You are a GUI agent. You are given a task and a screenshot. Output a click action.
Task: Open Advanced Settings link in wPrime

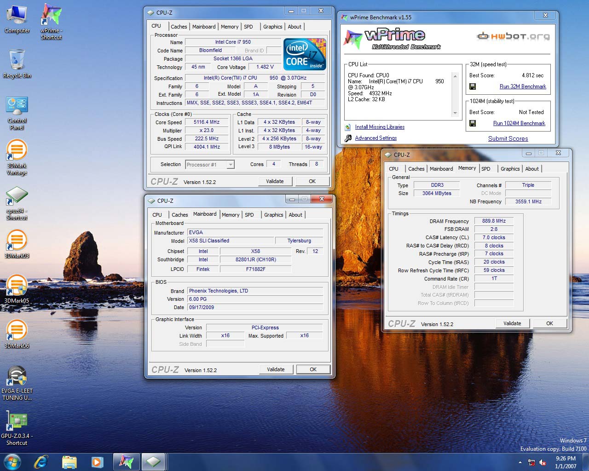(375, 138)
